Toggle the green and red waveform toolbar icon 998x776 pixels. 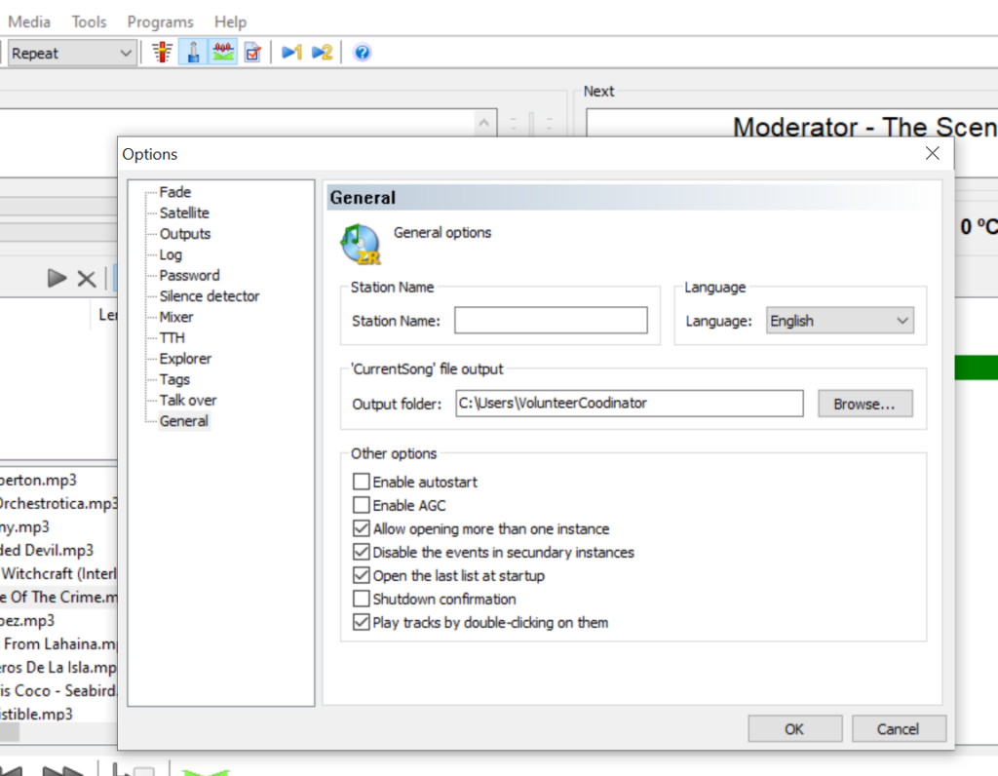[223, 53]
